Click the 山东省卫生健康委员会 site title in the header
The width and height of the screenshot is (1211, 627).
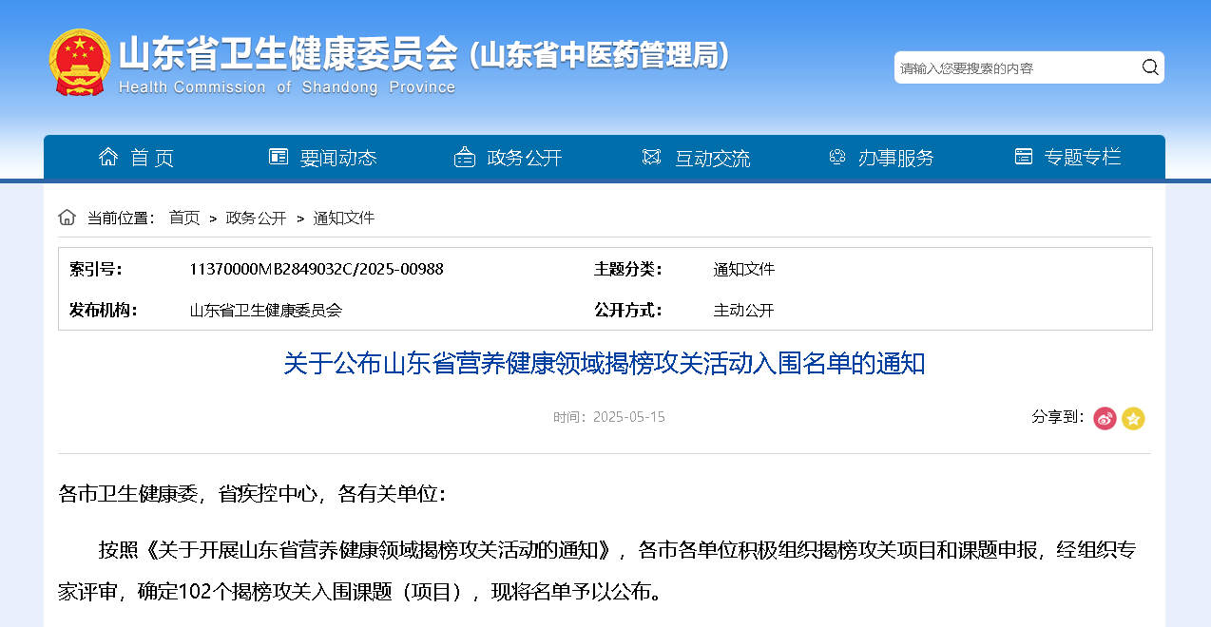288,54
